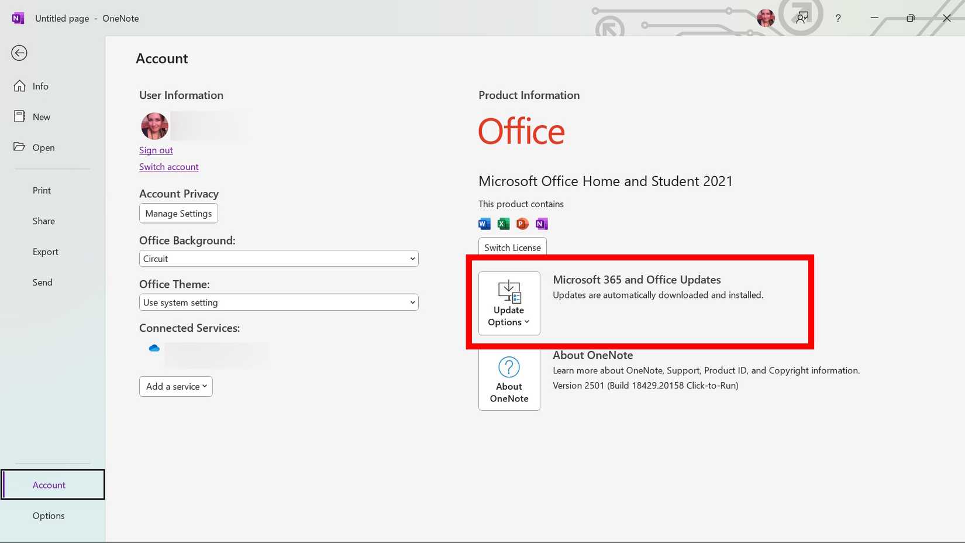
Task: Select Export in the sidebar
Action: [46, 252]
